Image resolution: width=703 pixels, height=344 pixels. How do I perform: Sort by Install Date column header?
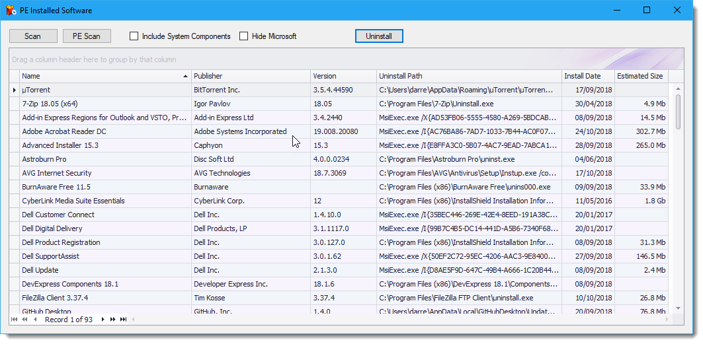click(588, 76)
